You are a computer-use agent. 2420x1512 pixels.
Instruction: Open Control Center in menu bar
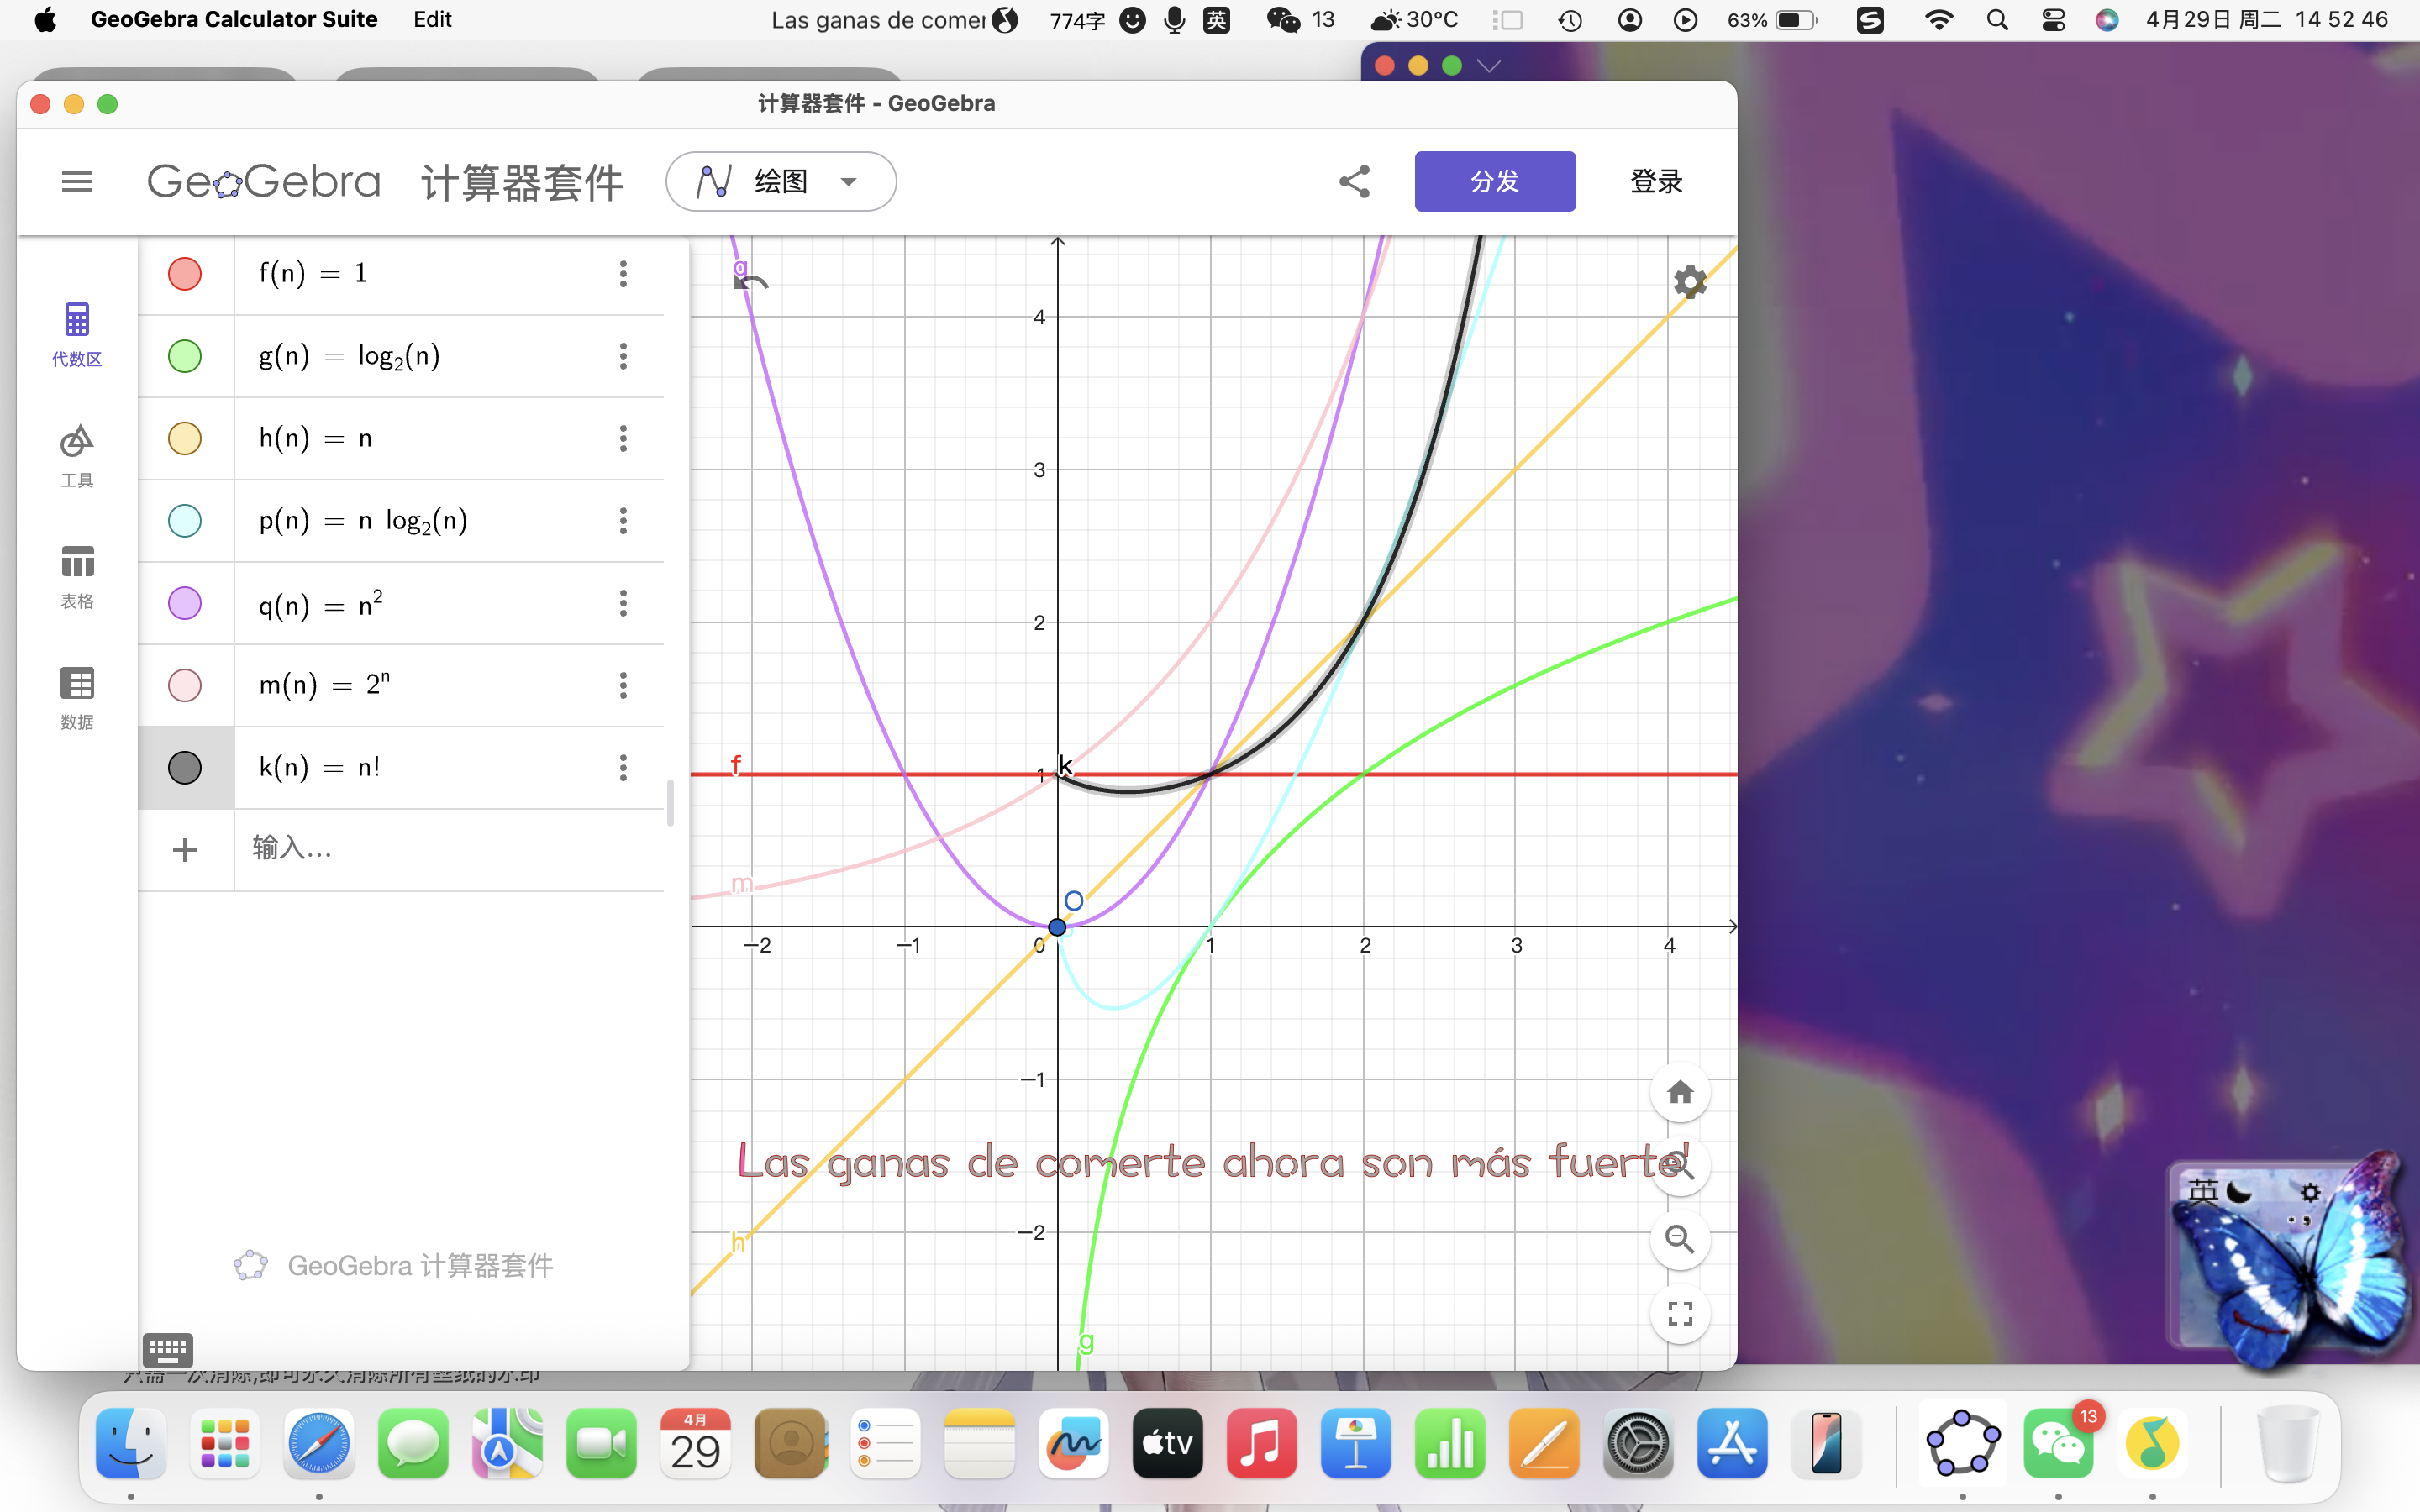(x=2053, y=19)
